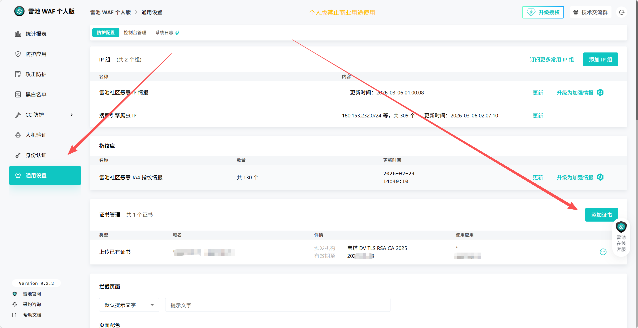
Task: Switch to 系统日志 tab
Action: [x=164, y=32]
